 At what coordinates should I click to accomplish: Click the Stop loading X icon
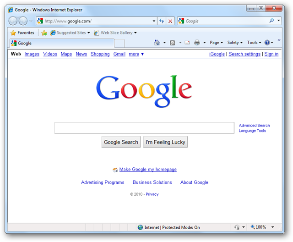tap(170, 21)
